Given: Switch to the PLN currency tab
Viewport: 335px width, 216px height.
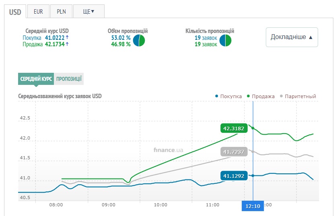Looking at the screenshot, I should pos(61,11).
